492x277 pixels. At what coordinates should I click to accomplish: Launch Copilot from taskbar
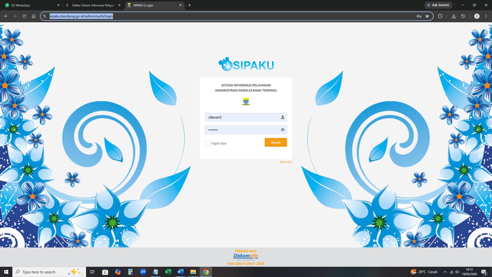pyautogui.click(x=118, y=272)
